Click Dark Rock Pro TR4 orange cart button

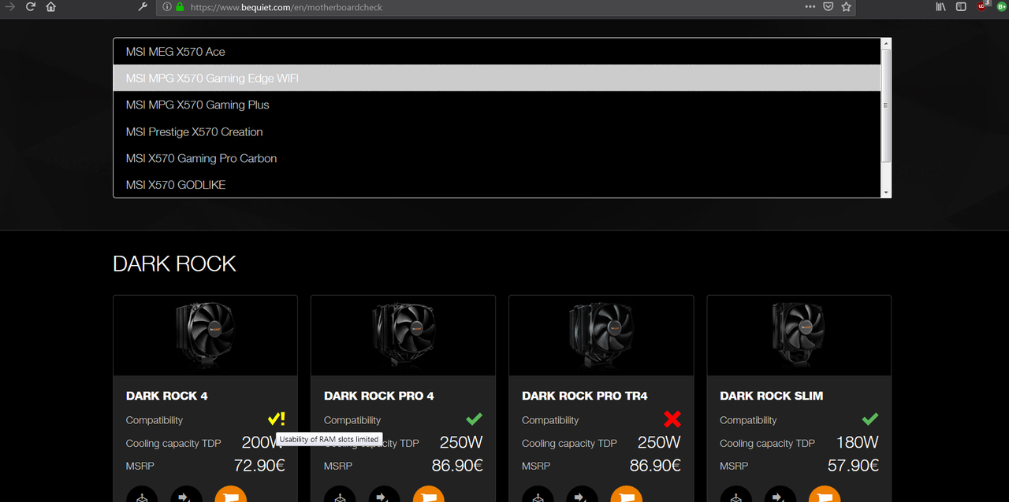[x=627, y=496]
